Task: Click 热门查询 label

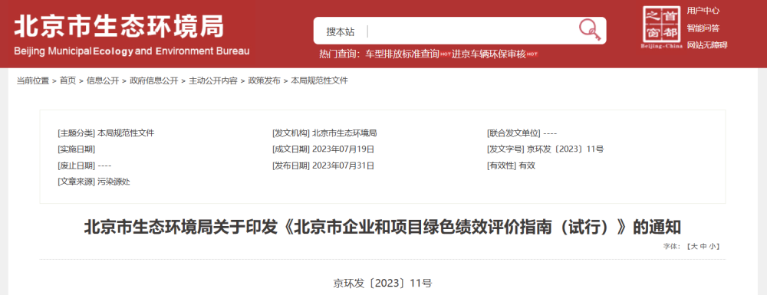Action: pyautogui.click(x=341, y=54)
